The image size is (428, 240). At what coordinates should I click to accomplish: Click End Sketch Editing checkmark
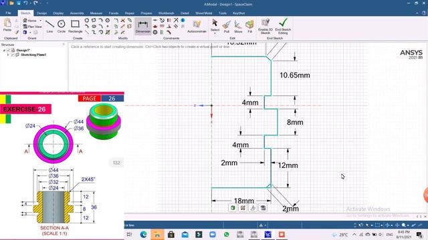pos(283,27)
